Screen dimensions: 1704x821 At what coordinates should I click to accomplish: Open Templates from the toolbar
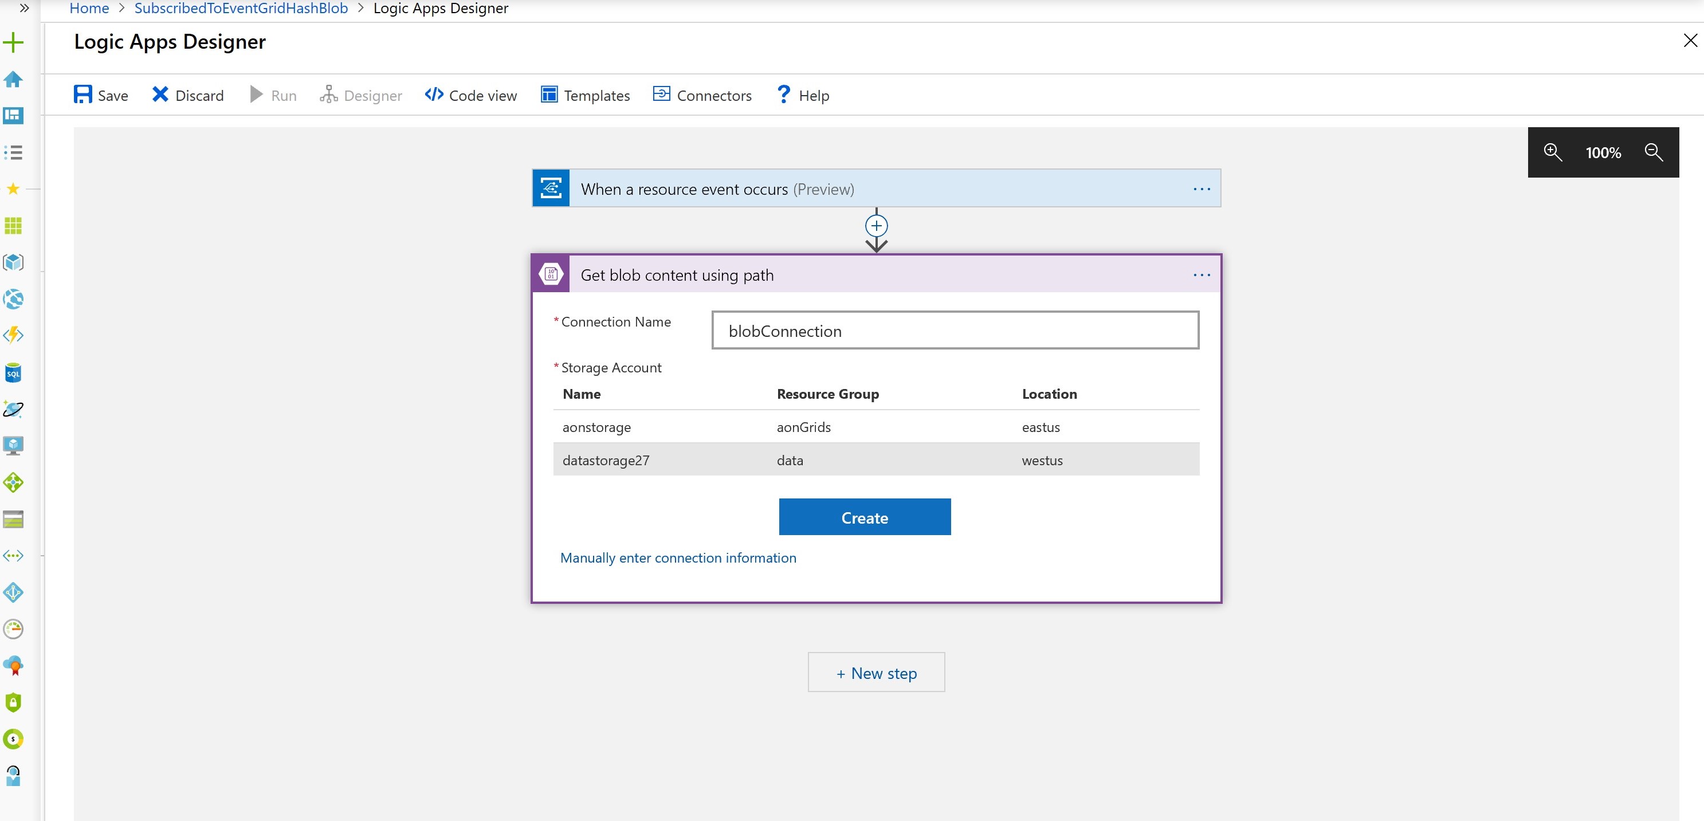click(x=586, y=95)
